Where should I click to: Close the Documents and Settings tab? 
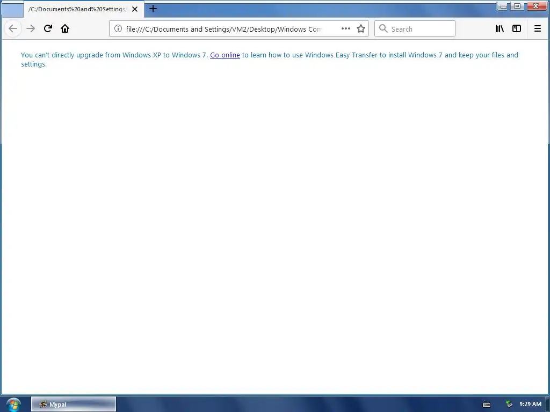[x=135, y=9]
